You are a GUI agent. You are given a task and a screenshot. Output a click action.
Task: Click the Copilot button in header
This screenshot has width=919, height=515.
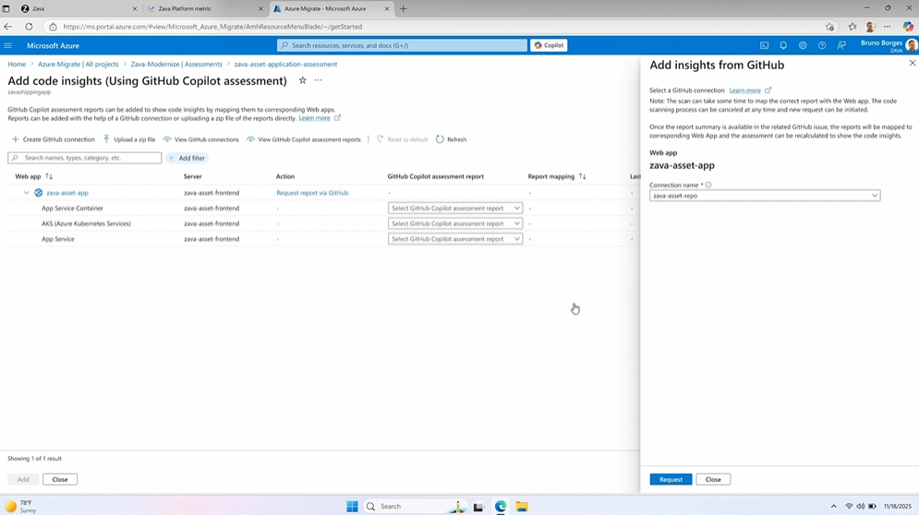pyautogui.click(x=549, y=45)
